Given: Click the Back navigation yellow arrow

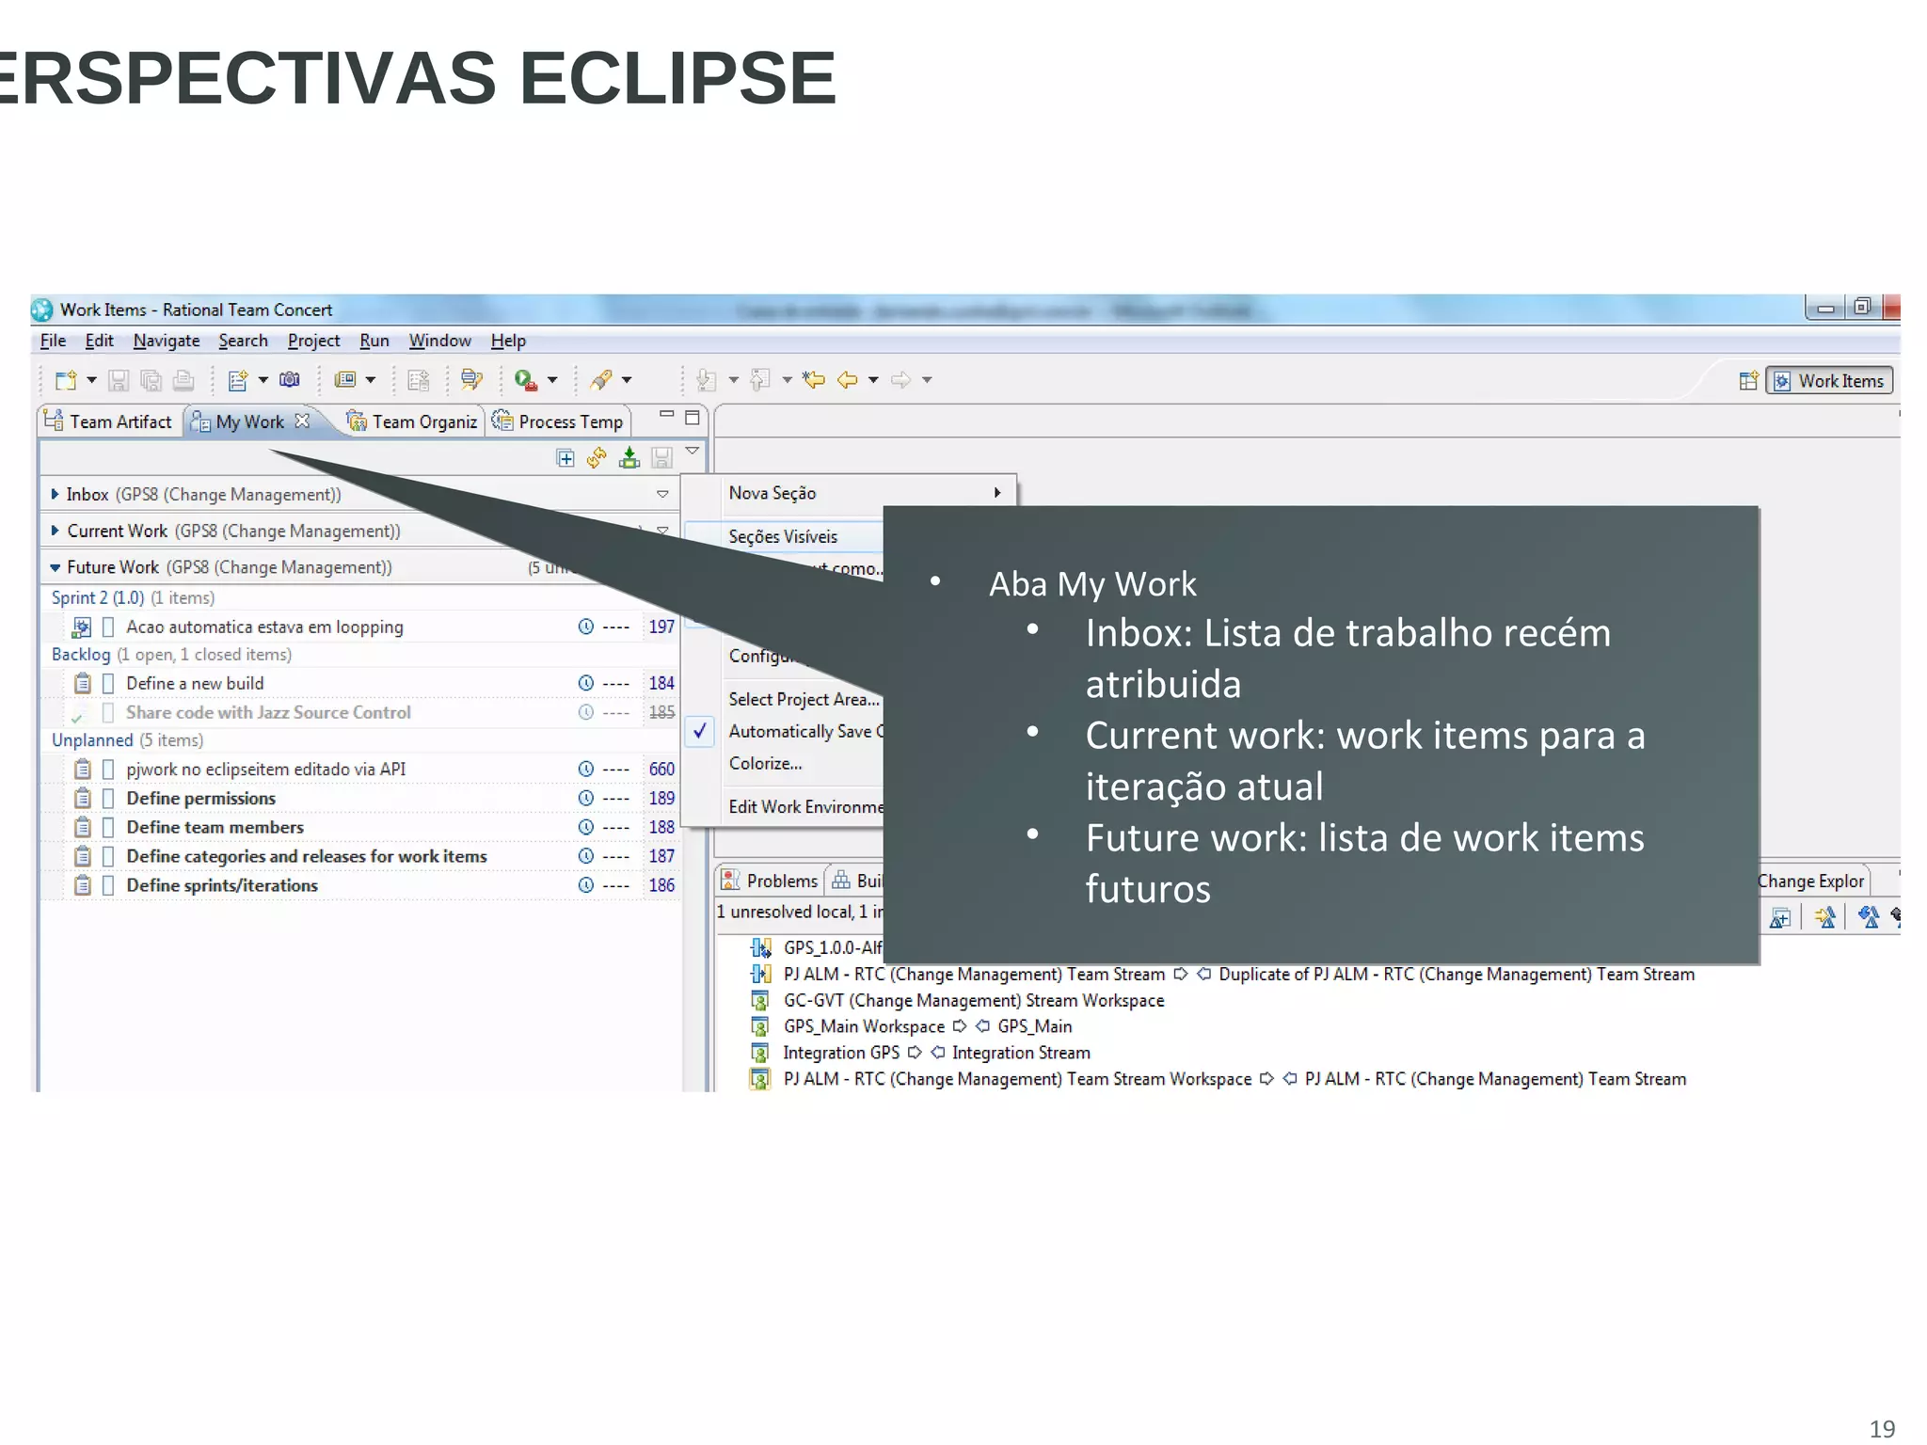Looking at the screenshot, I should click(x=848, y=380).
